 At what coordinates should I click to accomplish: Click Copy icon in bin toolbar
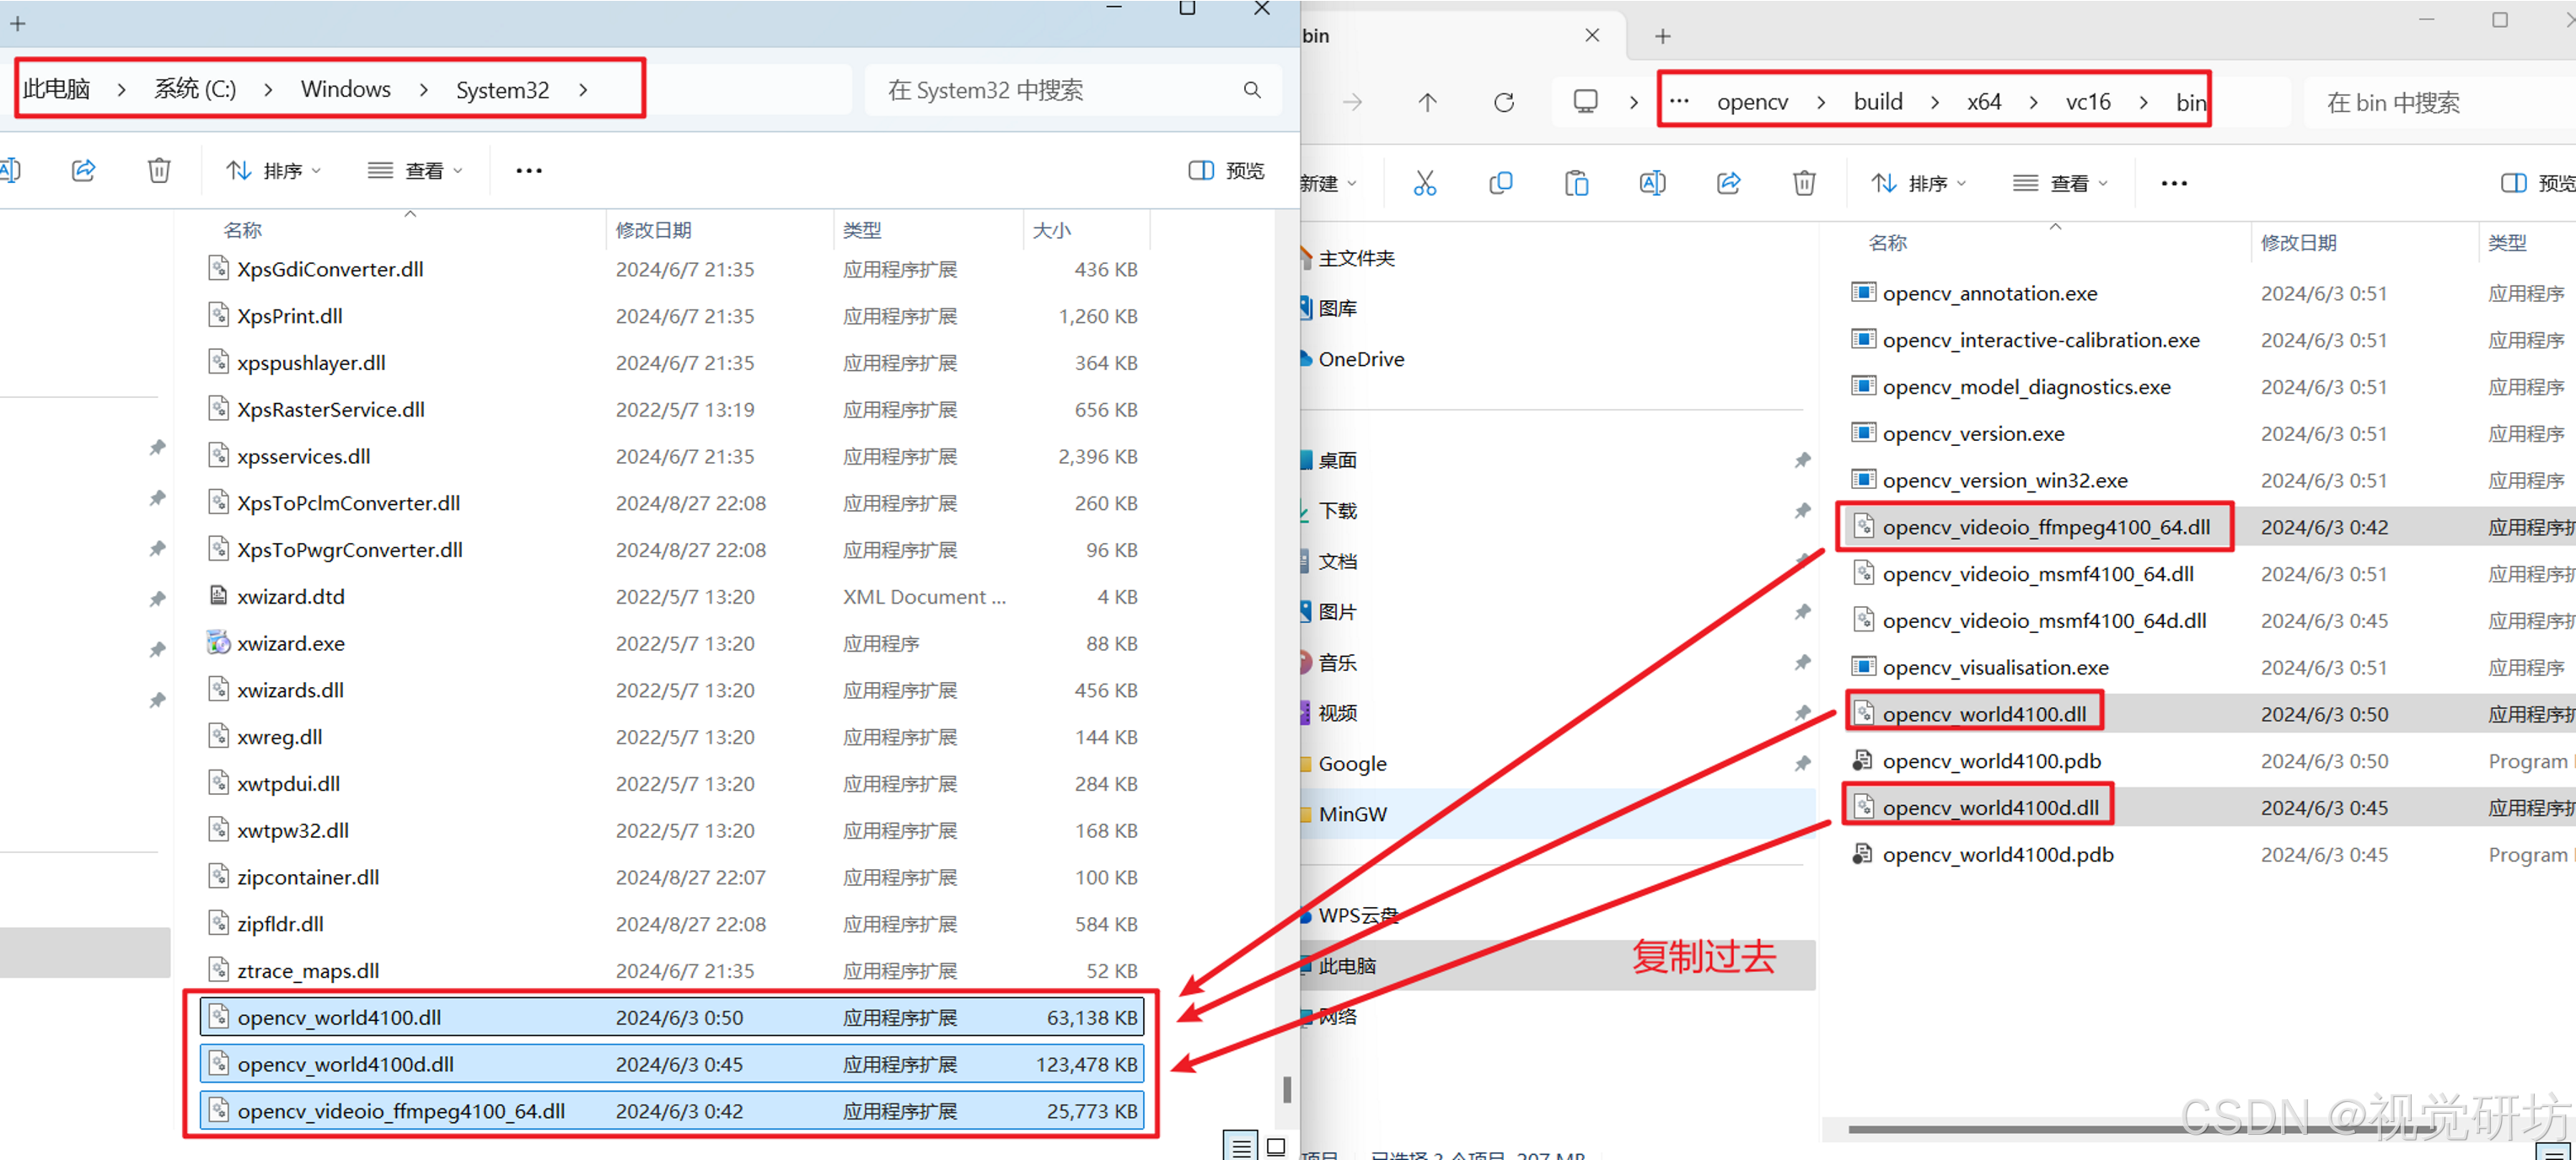click(x=1500, y=183)
